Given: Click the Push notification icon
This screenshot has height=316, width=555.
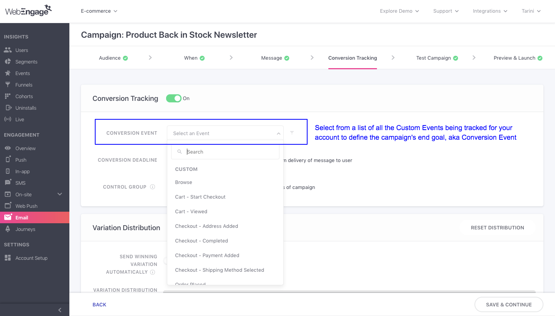Looking at the screenshot, I should pyautogui.click(x=8, y=160).
